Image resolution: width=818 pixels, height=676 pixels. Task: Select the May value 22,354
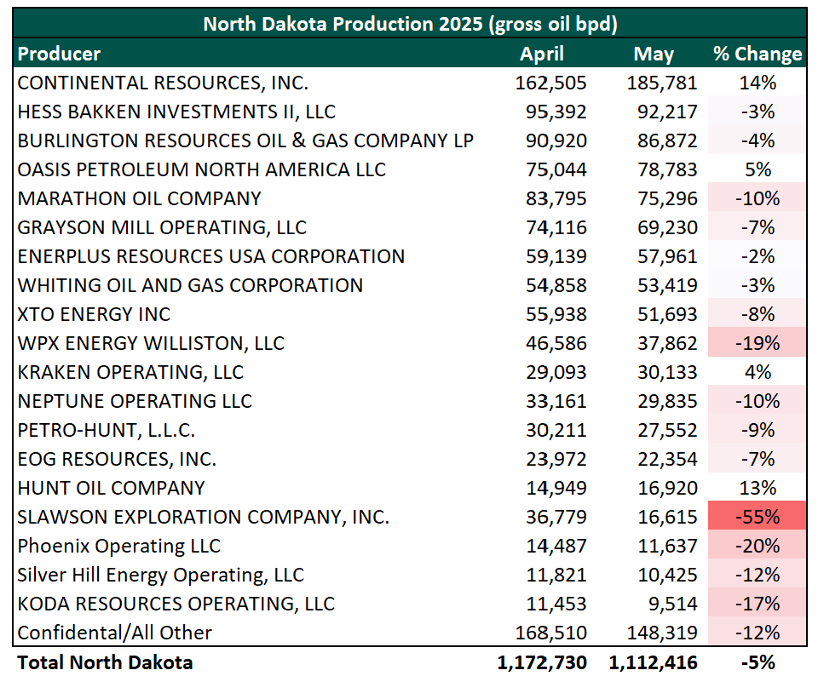tap(667, 459)
